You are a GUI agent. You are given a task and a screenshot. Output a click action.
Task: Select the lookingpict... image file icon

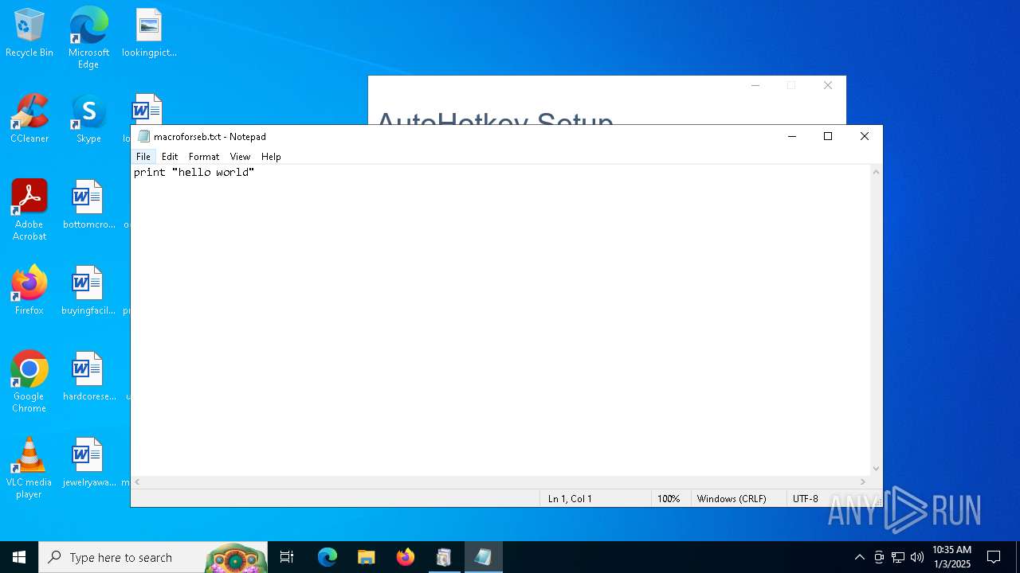pos(149,33)
